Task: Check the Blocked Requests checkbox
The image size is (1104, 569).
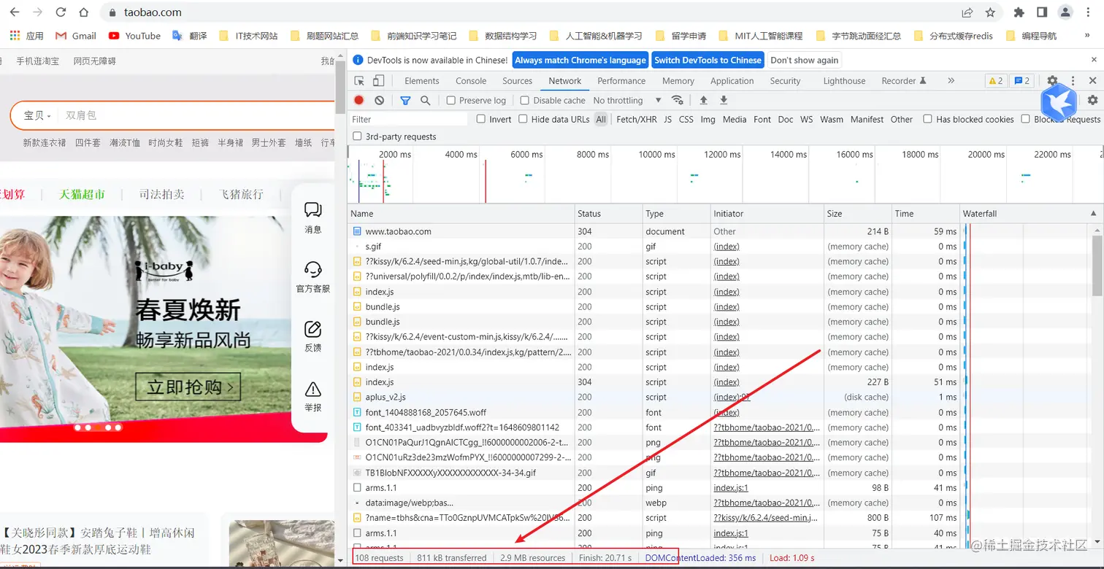Action: tap(1025, 119)
